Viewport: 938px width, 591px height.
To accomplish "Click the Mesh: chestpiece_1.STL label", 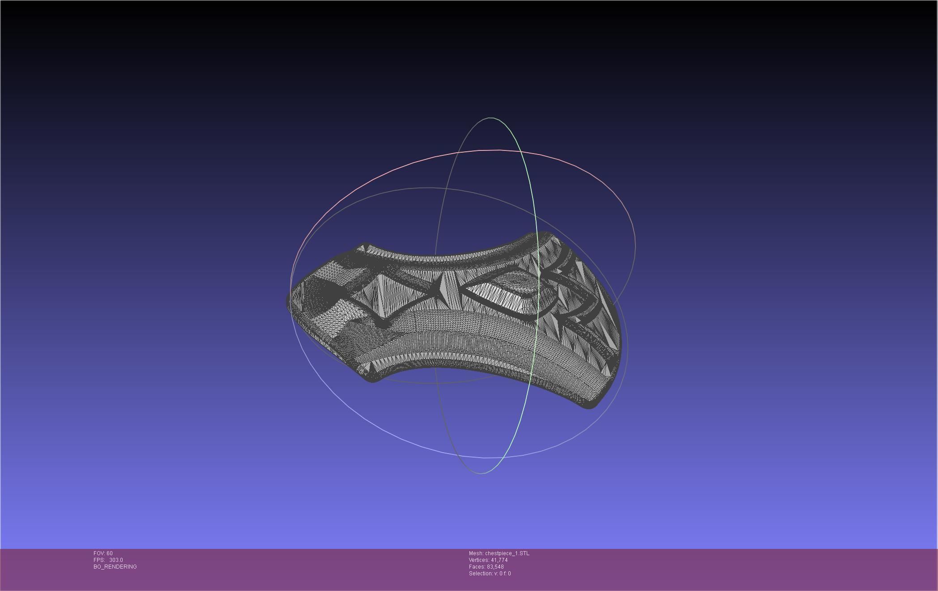I will coord(499,553).
